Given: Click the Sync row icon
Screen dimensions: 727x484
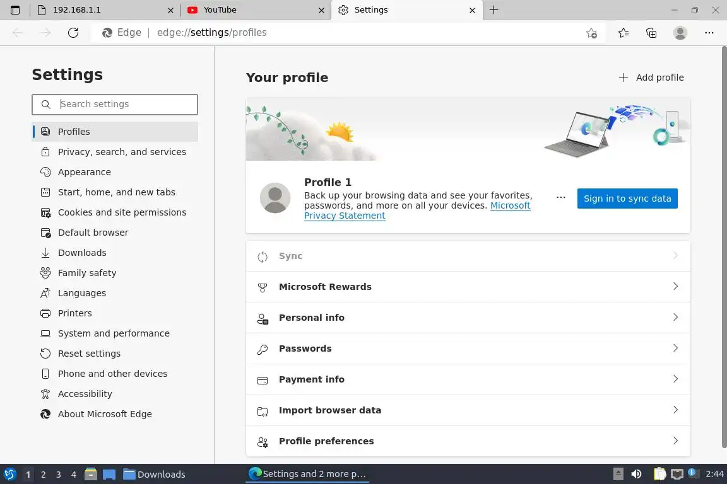Looking at the screenshot, I should point(263,256).
